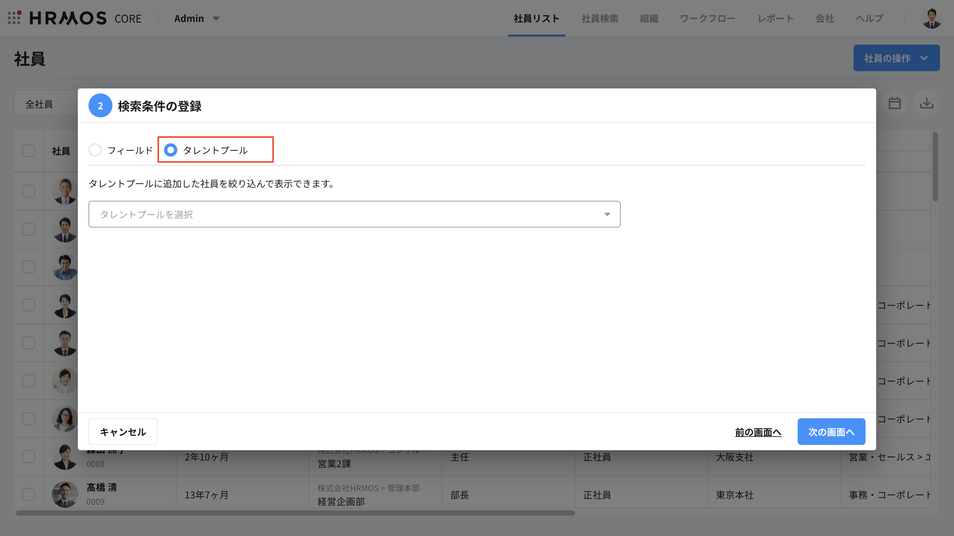Viewport: 954px width, 536px height.
Task: Click the download export icon
Action: 926,103
